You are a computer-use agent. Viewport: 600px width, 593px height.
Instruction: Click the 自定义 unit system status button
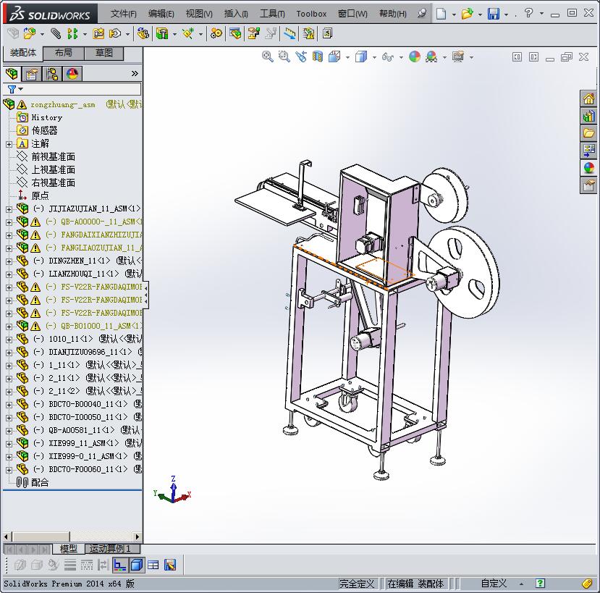(494, 584)
